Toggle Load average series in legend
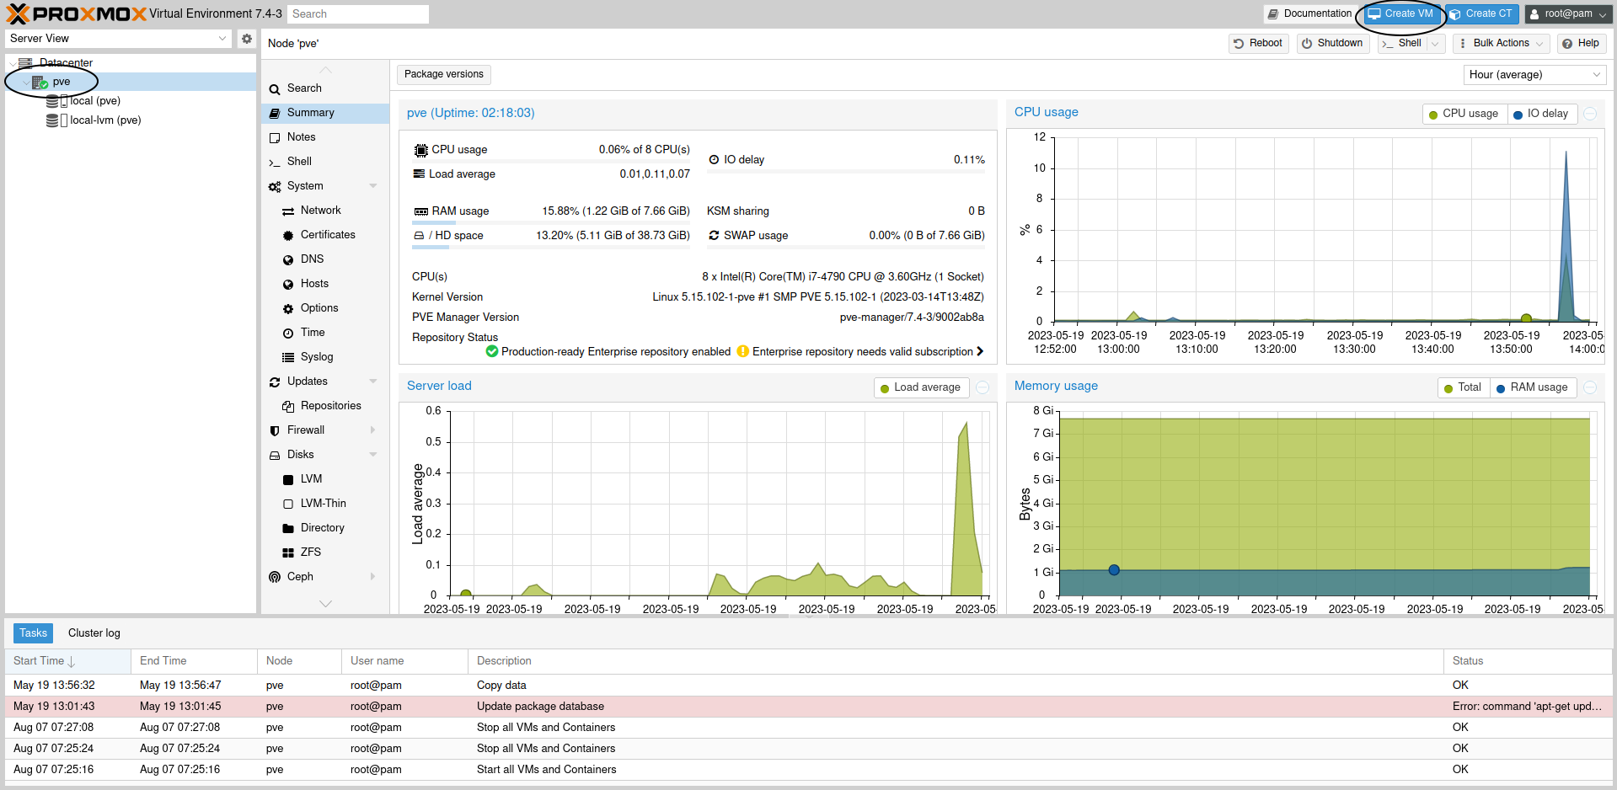Screen dimensions: 1617x790 (921, 387)
